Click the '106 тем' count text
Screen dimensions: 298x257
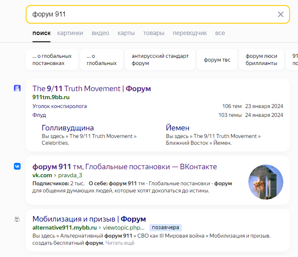tap(232, 106)
